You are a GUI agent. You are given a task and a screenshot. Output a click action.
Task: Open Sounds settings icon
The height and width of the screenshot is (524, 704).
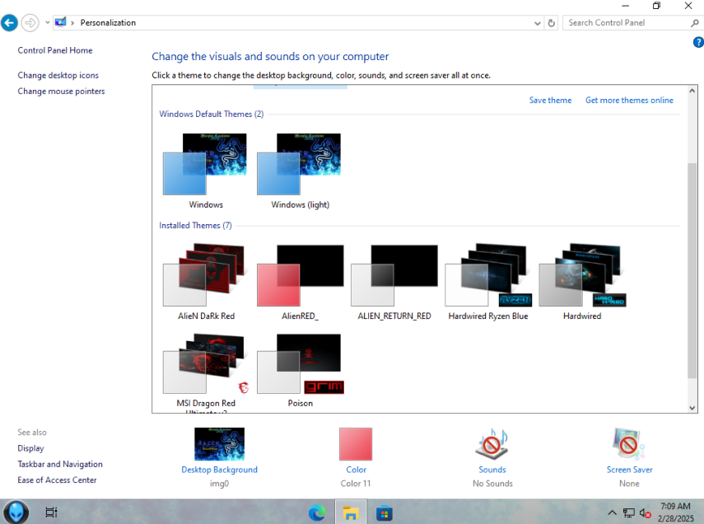click(492, 443)
